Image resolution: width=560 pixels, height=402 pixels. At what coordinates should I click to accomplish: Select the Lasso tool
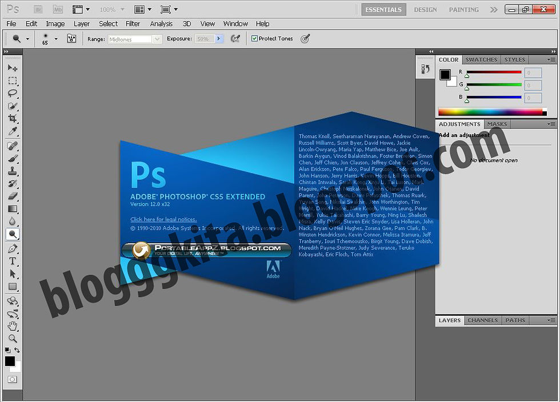tap(13, 93)
